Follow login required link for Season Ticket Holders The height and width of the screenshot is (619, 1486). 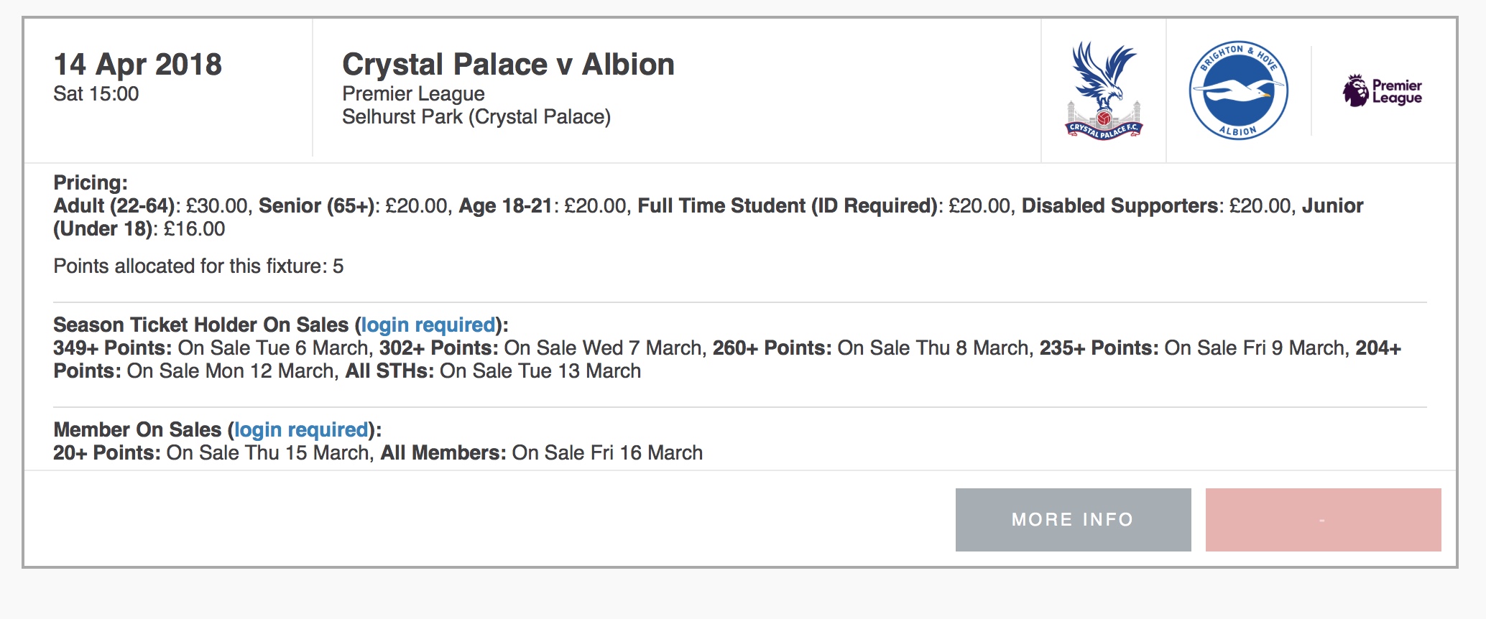(x=428, y=325)
